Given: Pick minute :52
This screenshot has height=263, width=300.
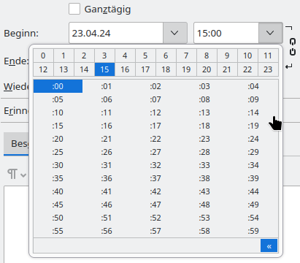Looking at the screenshot, I should [155, 218].
